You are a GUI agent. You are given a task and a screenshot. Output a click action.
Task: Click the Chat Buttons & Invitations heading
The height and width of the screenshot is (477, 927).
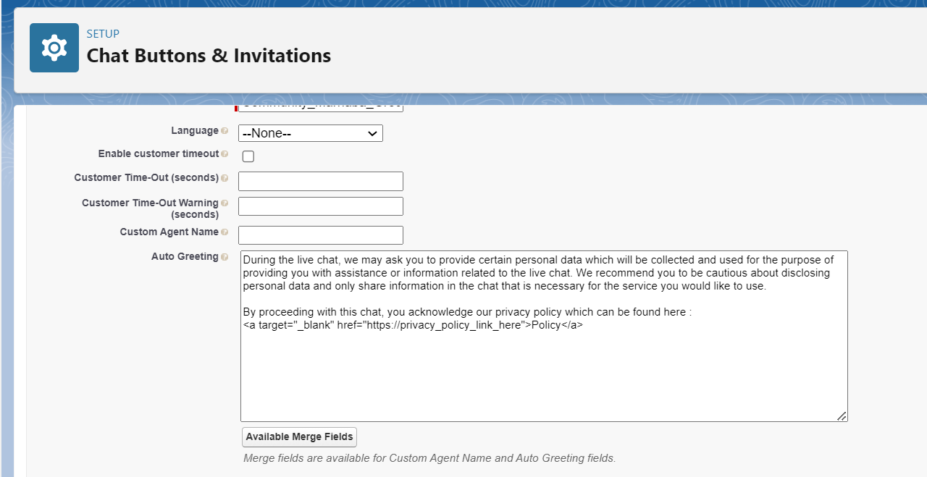209,56
